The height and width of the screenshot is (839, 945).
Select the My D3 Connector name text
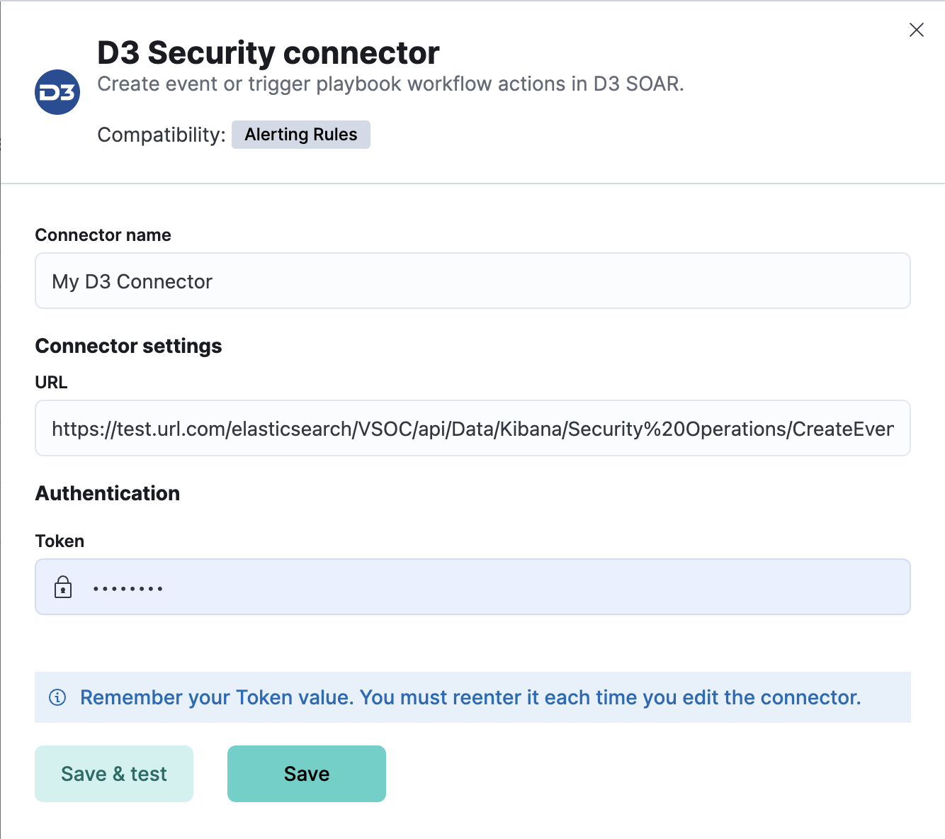coord(132,281)
